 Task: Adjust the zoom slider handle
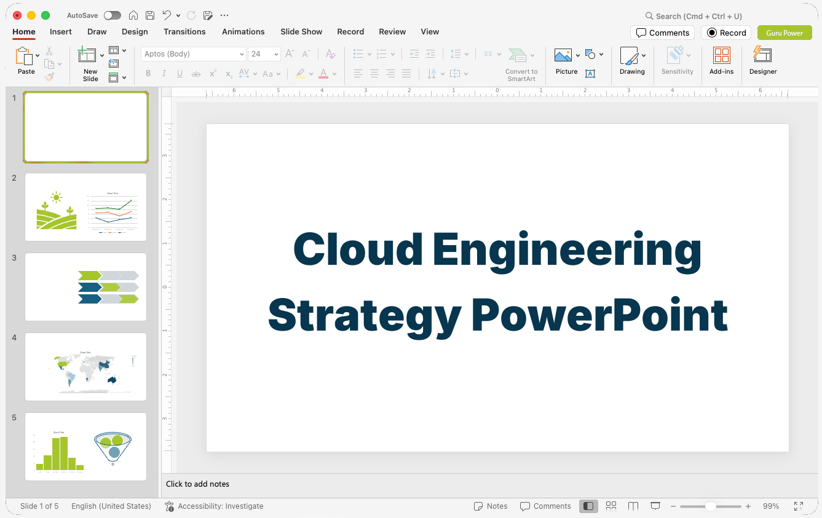(710, 506)
